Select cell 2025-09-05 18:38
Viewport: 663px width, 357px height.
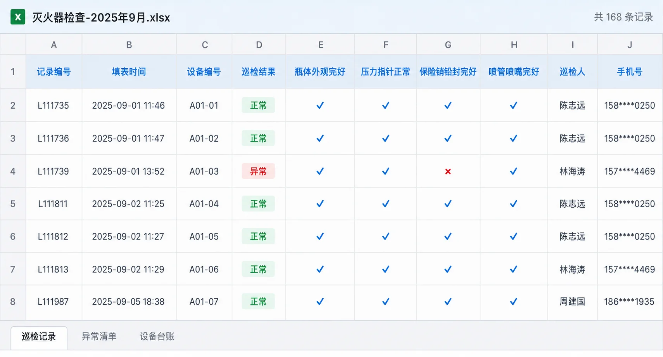[128, 302]
